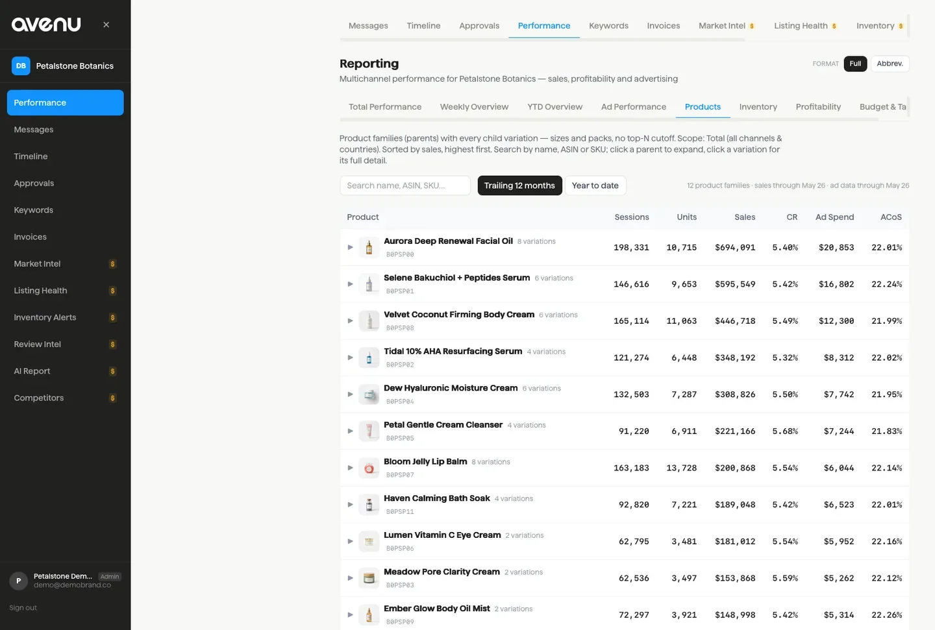Click Tidal 10% AHA Serum thumbnail
This screenshot has width=935, height=630.
[369, 357]
